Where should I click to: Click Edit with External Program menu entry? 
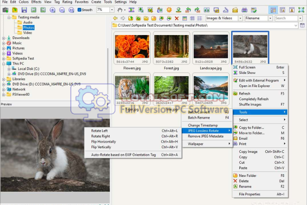[260, 80]
